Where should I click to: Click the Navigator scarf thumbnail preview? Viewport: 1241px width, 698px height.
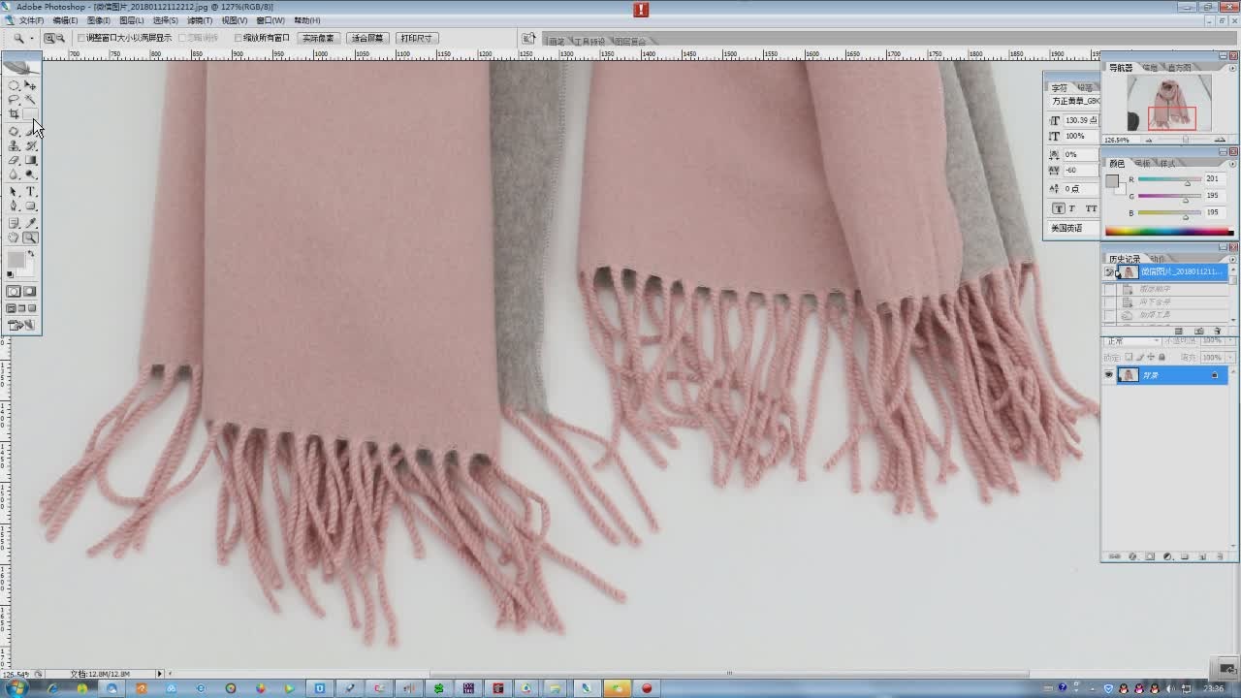[x=1169, y=104]
